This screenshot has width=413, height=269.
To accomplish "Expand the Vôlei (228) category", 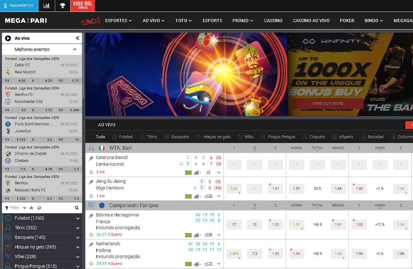I will click(78, 257).
